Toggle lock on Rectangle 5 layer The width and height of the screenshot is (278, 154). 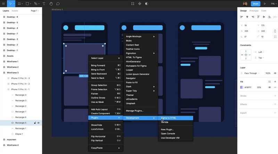pos(35,123)
